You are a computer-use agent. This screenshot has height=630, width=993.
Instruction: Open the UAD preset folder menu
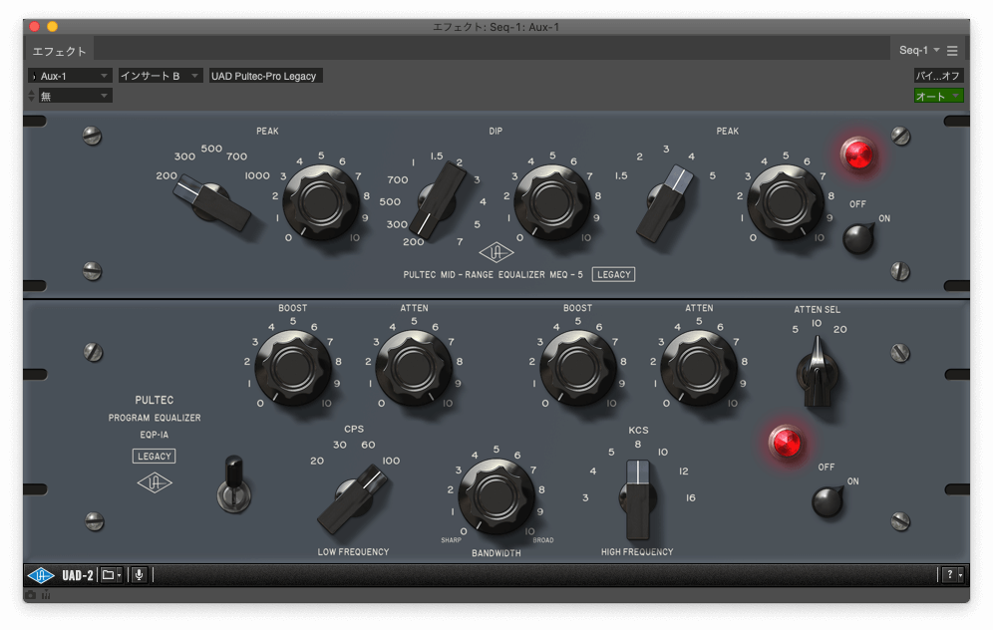tap(112, 575)
